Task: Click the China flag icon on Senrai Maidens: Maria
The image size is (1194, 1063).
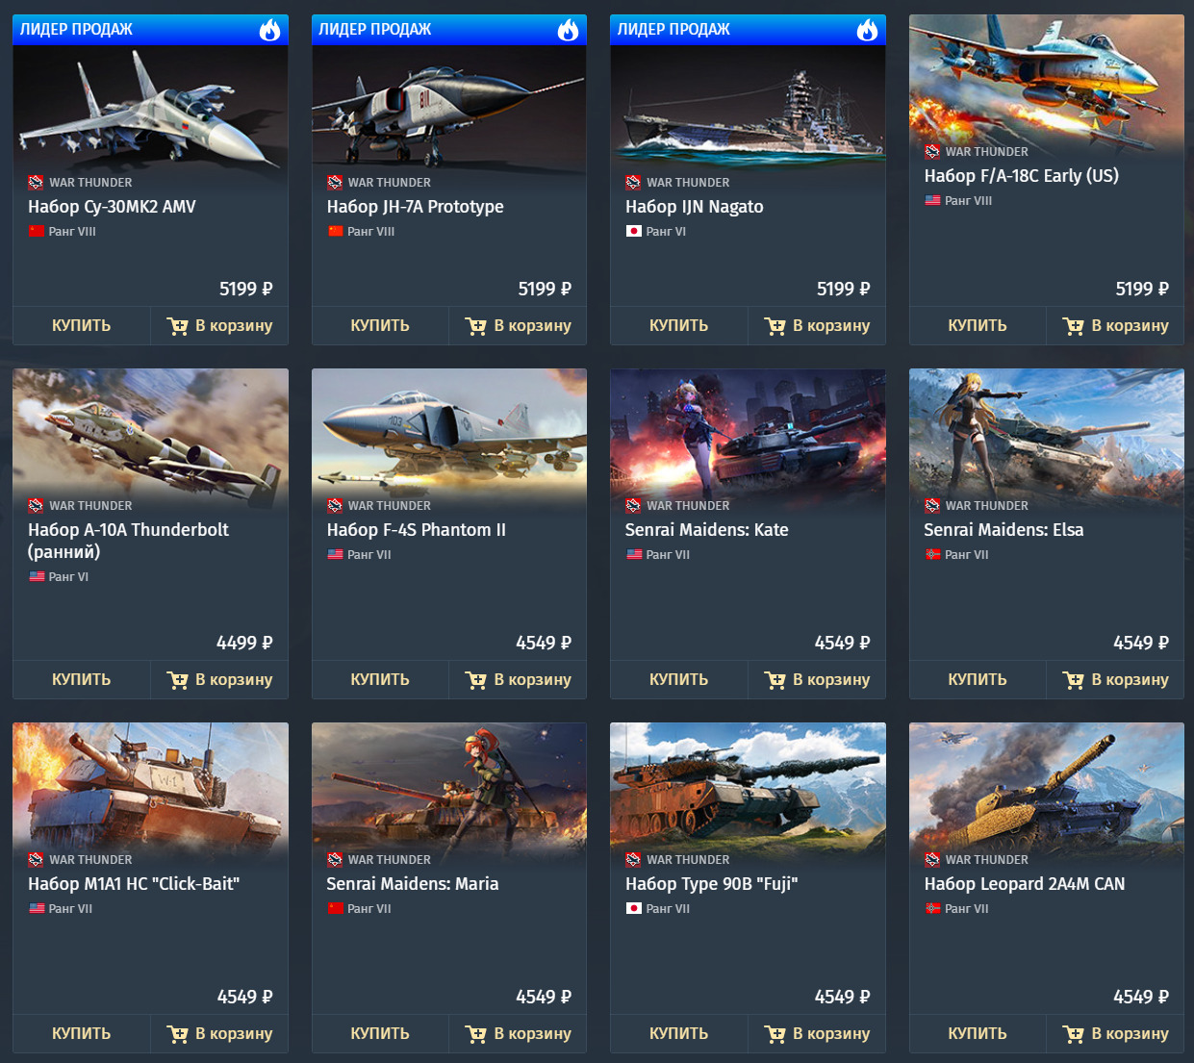Action: click(x=336, y=908)
